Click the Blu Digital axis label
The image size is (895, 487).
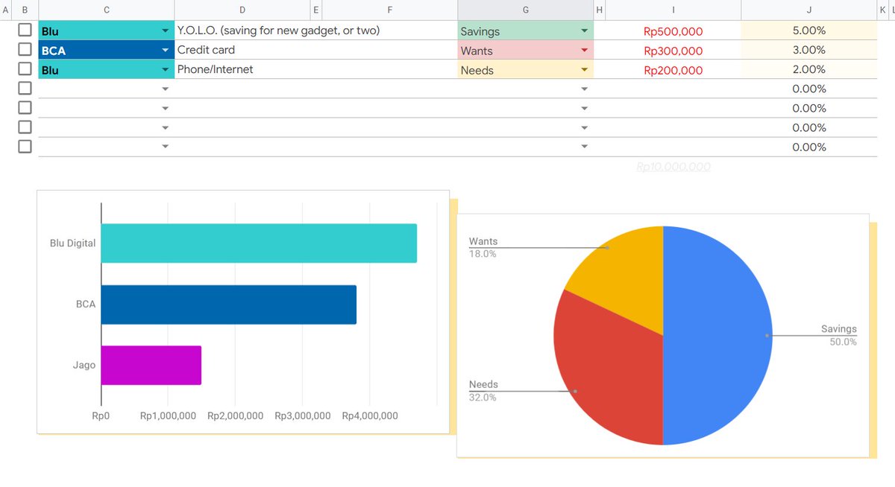tap(73, 243)
